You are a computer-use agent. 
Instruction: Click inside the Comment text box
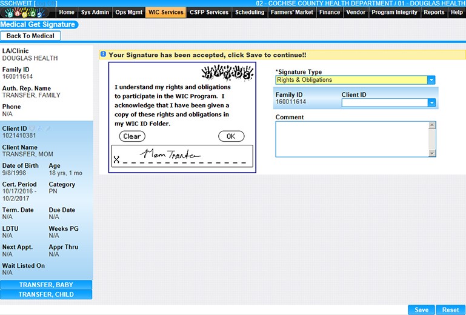351,139
